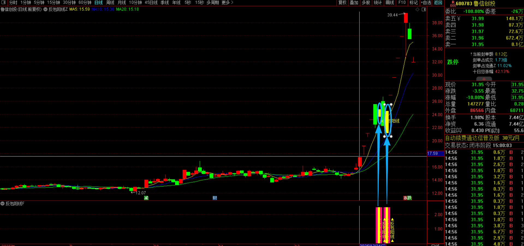Click the MA20: 15.18 indicator label
The height and width of the screenshot is (246, 524).
click(127, 9)
